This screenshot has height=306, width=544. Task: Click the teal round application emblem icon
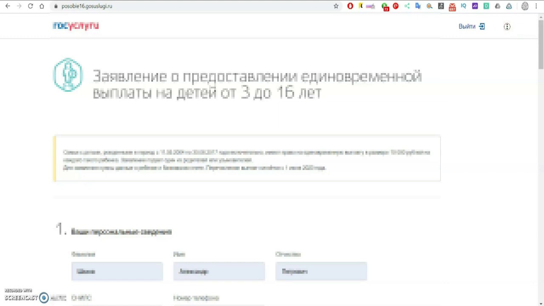coord(68,75)
